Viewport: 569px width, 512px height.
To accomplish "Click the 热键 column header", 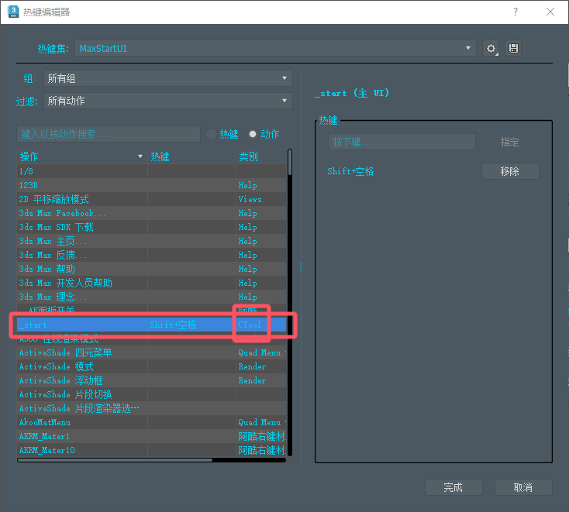I will [190, 156].
